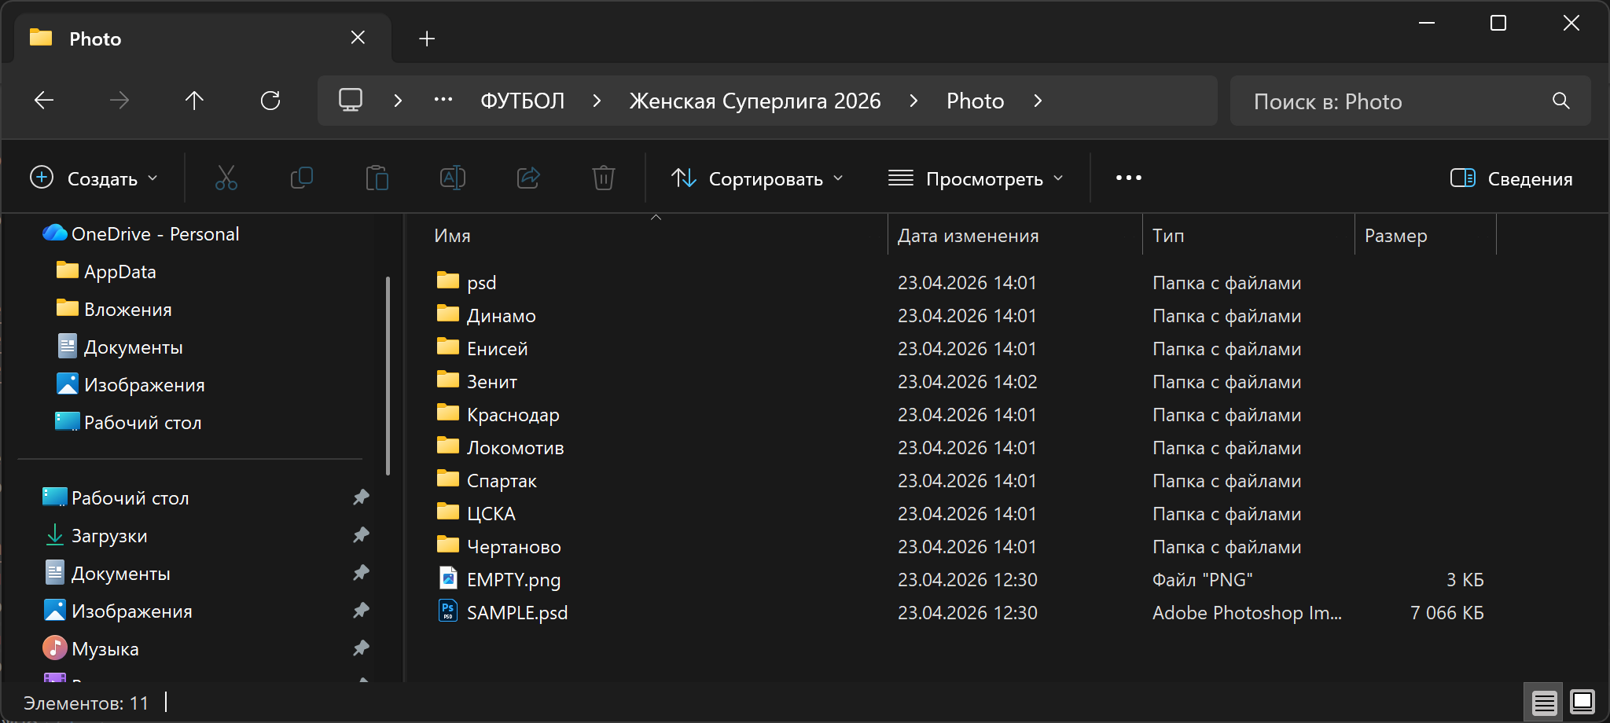Go back with the left arrow button

pyautogui.click(x=44, y=101)
